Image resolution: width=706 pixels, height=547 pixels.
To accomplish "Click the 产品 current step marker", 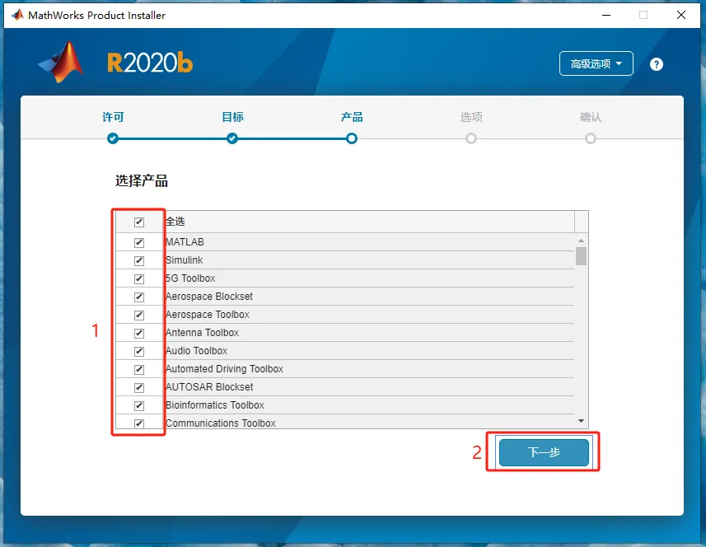I will pyautogui.click(x=352, y=138).
